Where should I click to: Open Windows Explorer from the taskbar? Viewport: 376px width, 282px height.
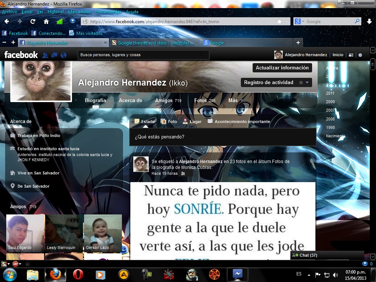pos(33,275)
